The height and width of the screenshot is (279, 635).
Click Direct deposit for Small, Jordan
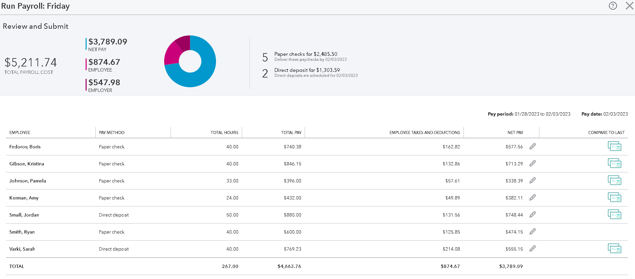click(x=114, y=215)
